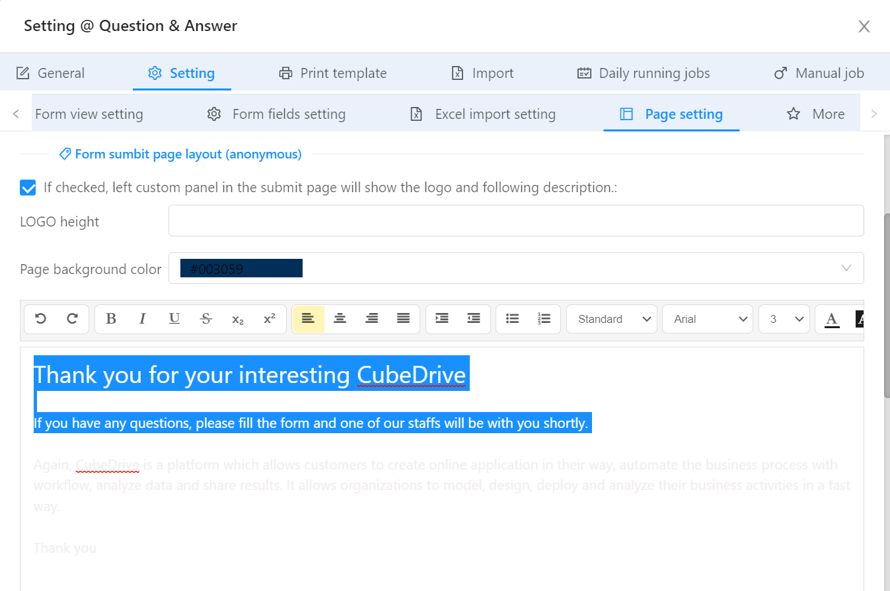This screenshot has height=591, width=890.
Task: Open the Import tab
Action: point(482,73)
